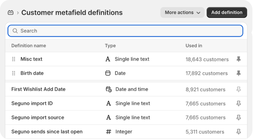Pin the First Wishlist Add Date definition
253x140 pixels.
click(x=239, y=89)
